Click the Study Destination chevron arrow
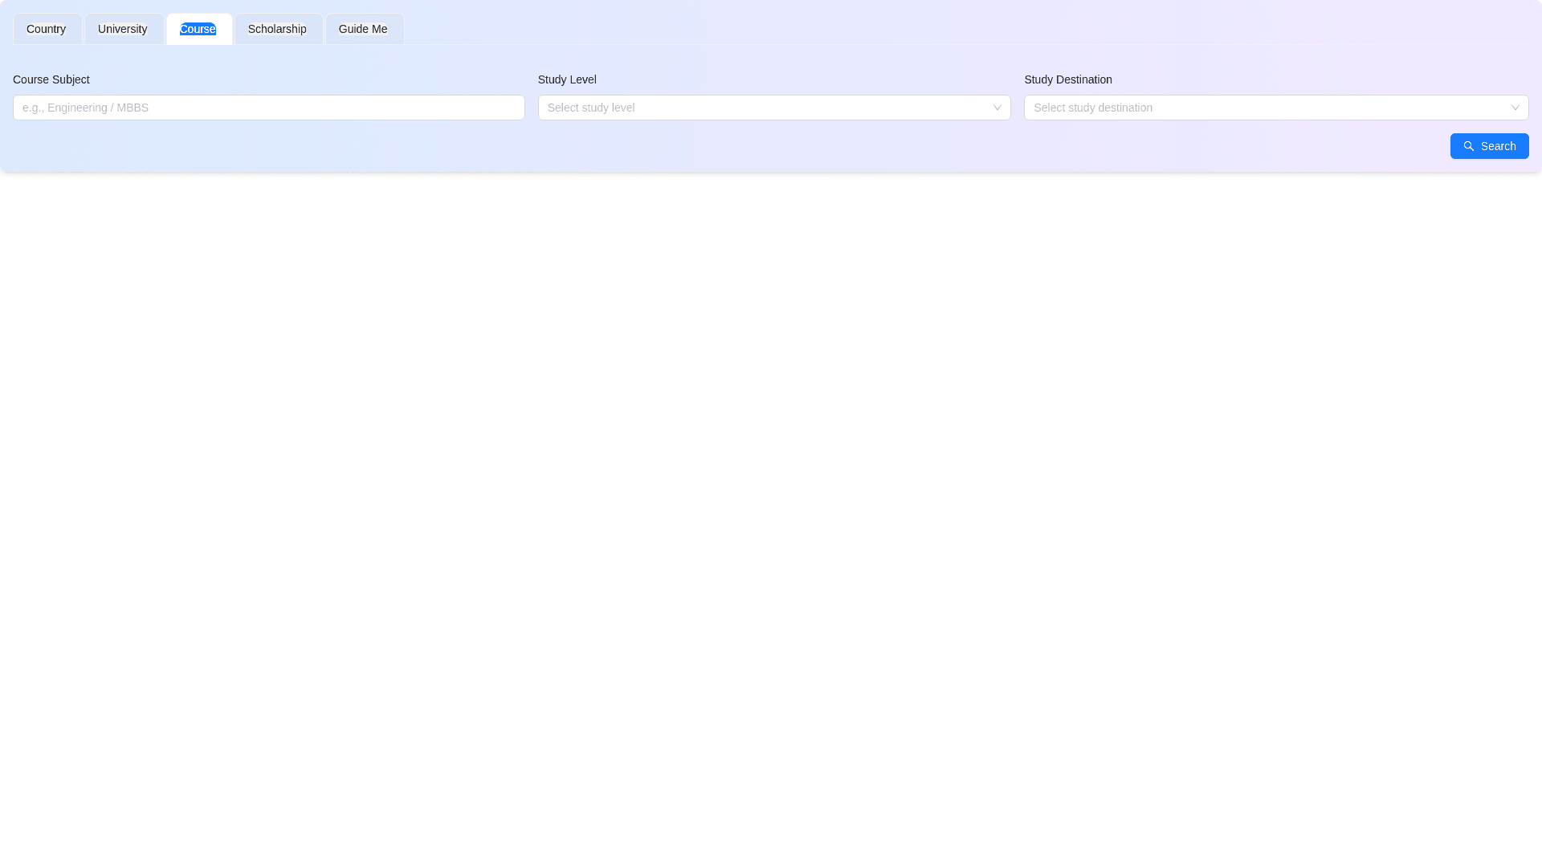 point(1515,108)
